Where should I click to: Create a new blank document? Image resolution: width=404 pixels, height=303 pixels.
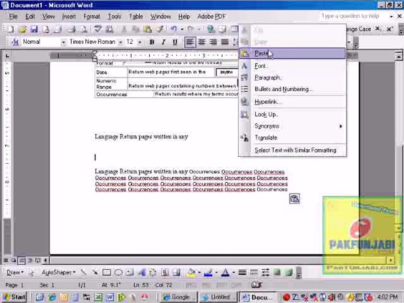11,29
